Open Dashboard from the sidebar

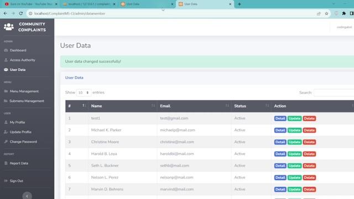coord(18,50)
